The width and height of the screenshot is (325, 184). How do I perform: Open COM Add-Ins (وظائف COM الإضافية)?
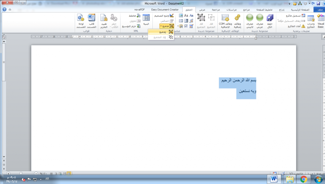click(x=225, y=21)
